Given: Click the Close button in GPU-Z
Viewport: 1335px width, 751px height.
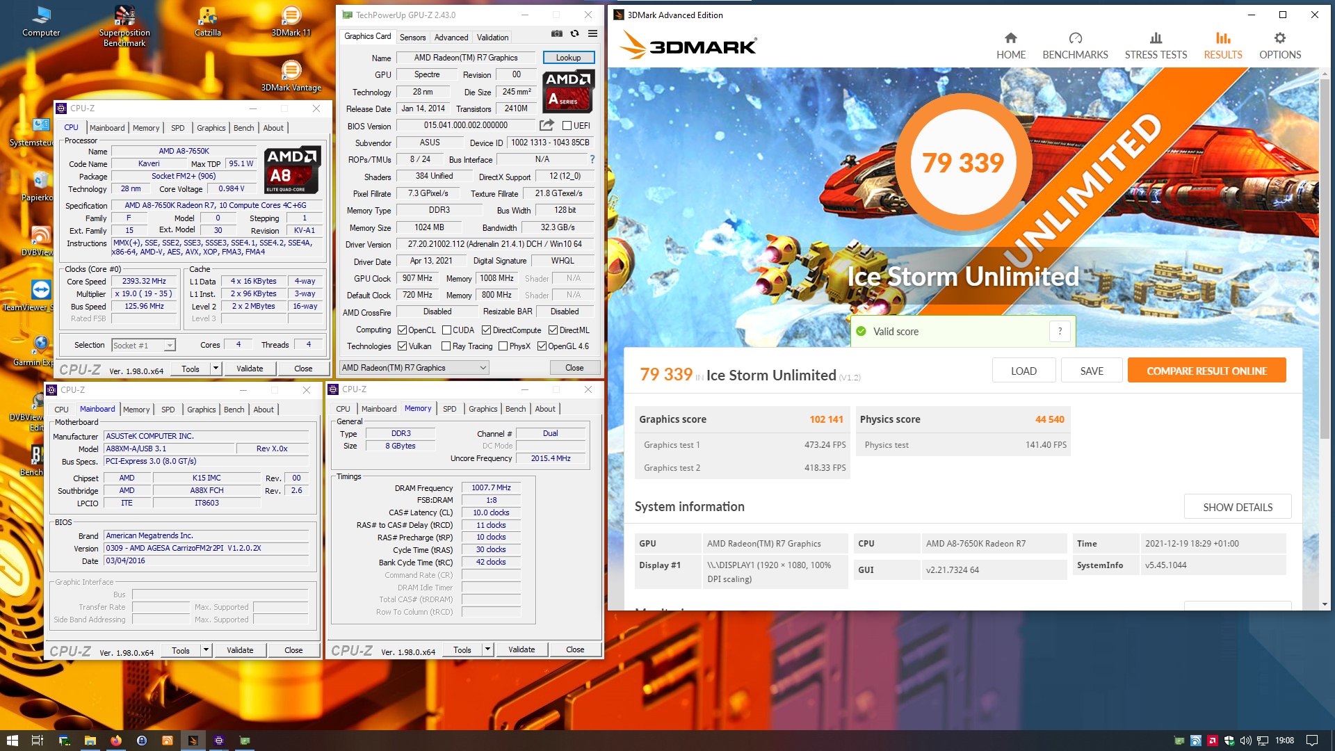Looking at the screenshot, I should 574,368.
